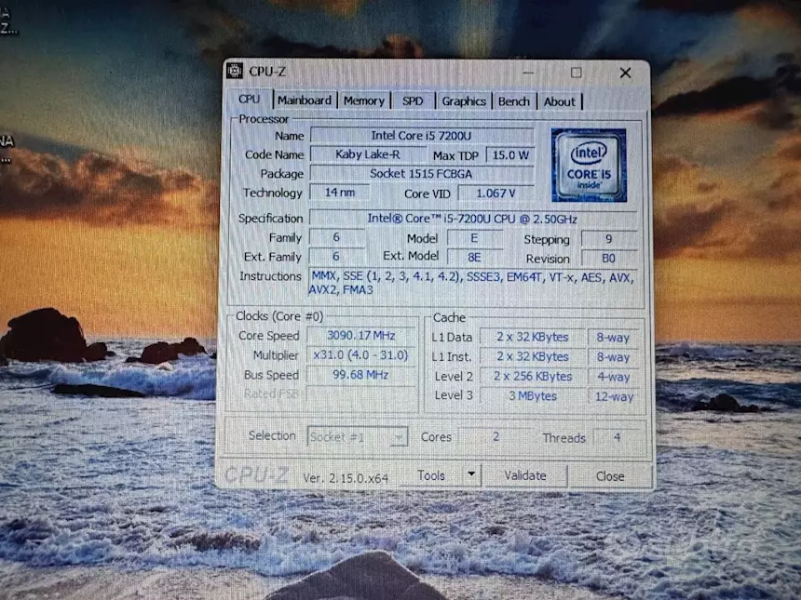Click the Max TDP value 15.0 W

(510, 155)
